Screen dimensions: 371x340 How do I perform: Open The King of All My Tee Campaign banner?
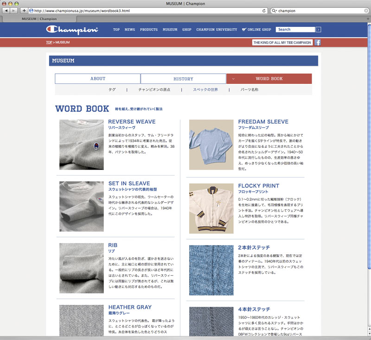tap(282, 42)
